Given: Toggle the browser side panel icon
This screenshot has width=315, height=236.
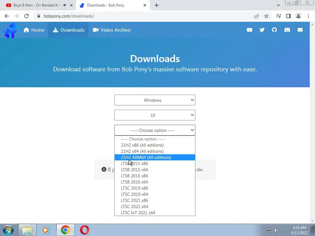Looking at the screenshot, I should [x=289, y=16].
